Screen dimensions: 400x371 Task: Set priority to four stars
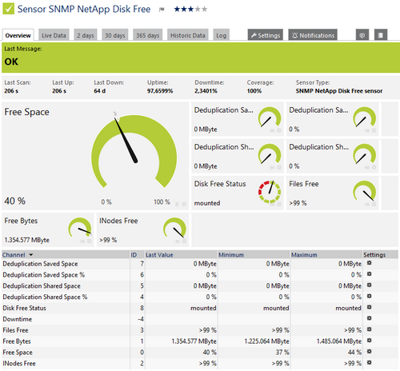point(198,10)
